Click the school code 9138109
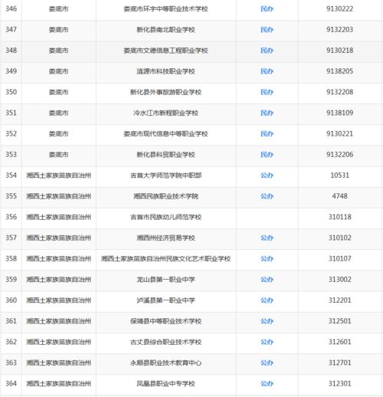This screenshot has width=383, height=397. pyautogui.click(x=339, y=113)
